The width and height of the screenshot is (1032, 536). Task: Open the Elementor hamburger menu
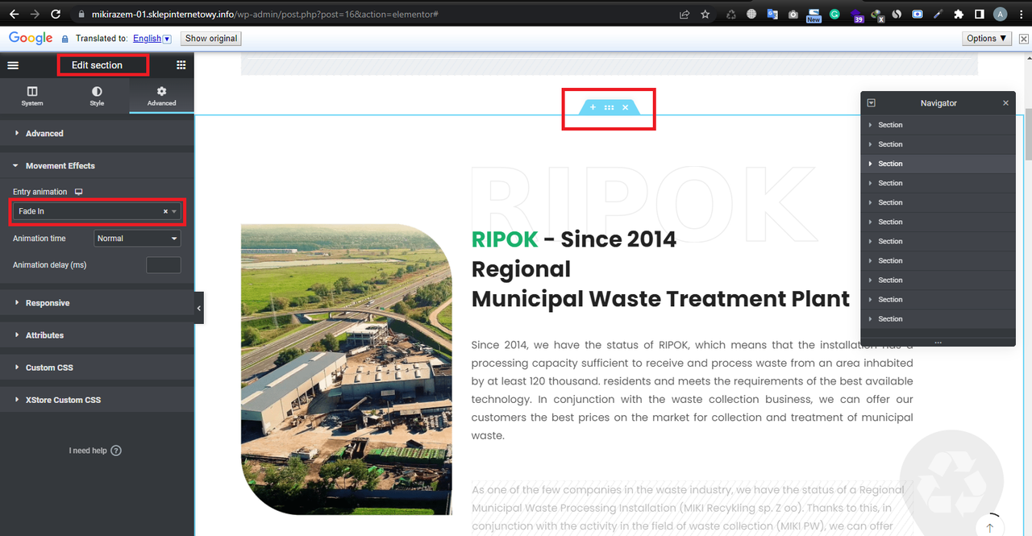click(x=13, y=65)
